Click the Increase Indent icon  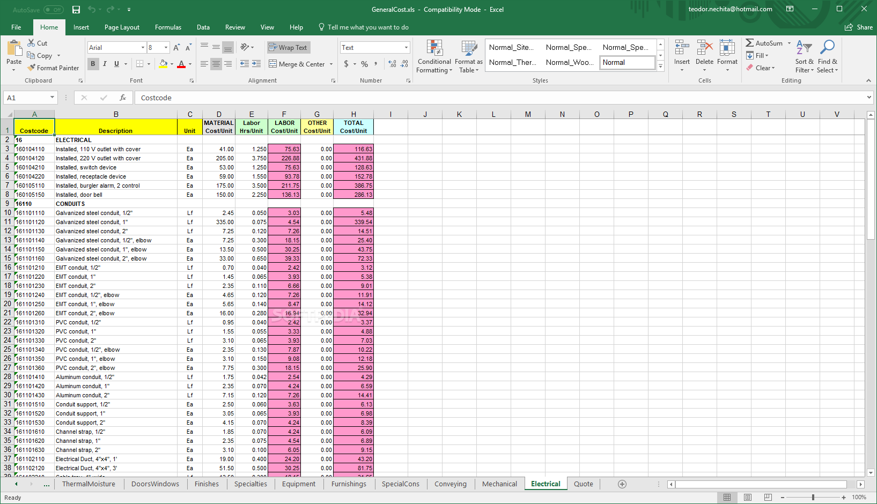257,64
